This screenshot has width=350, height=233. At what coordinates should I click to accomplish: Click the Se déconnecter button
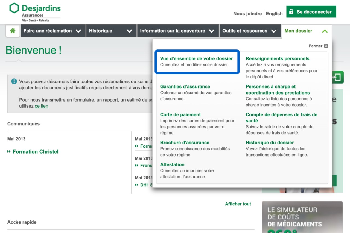point(311,12)
